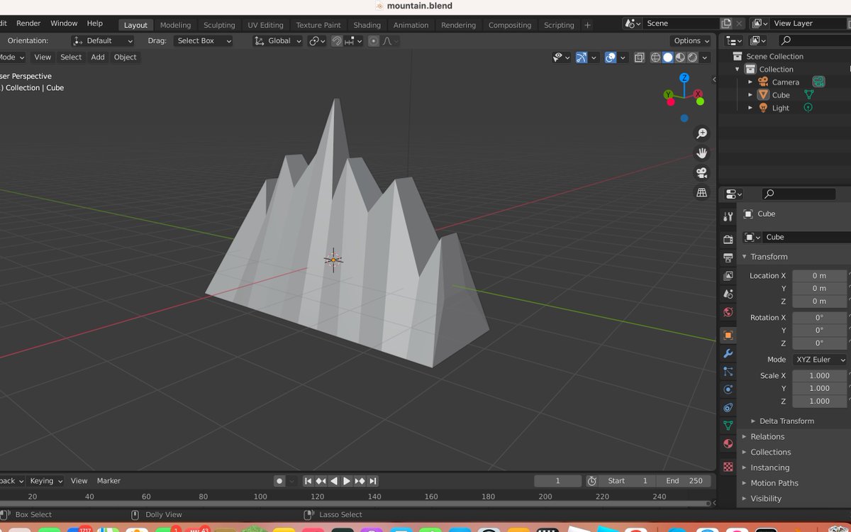Open the Render properties tab
Image resolution: width=851 pixels, height=532 pixels.
pyautogui.click(x=728, y=239)
